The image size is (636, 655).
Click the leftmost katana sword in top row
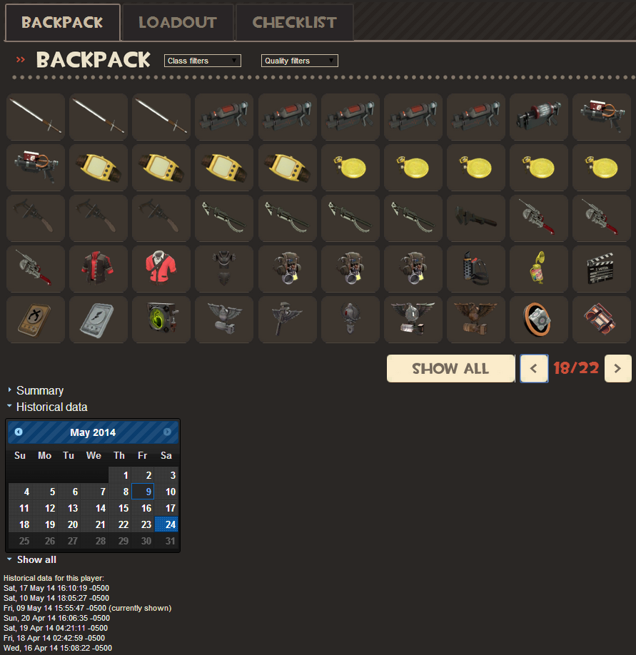tap(36, 116)
